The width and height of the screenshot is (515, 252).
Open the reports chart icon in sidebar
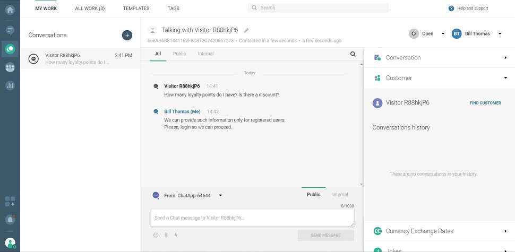click(x=10, y=85)
